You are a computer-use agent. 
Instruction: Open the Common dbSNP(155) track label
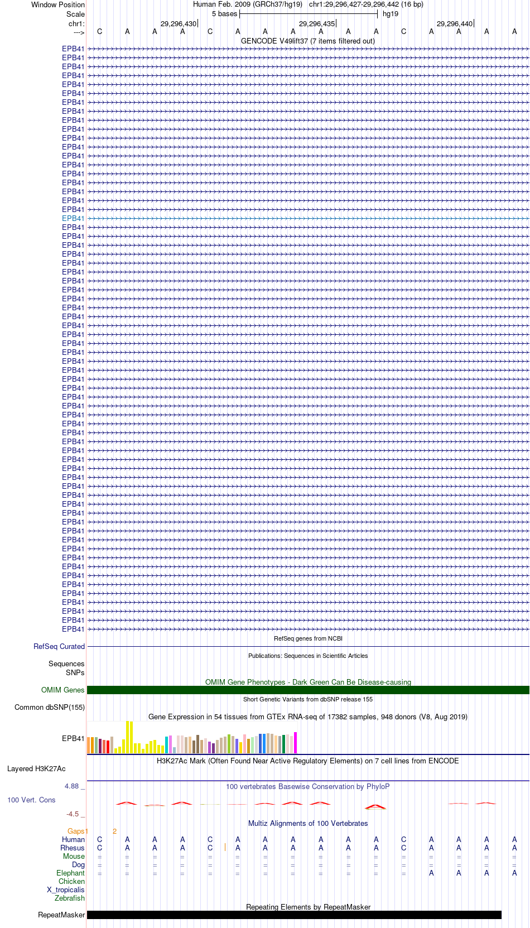pos(50,707)
